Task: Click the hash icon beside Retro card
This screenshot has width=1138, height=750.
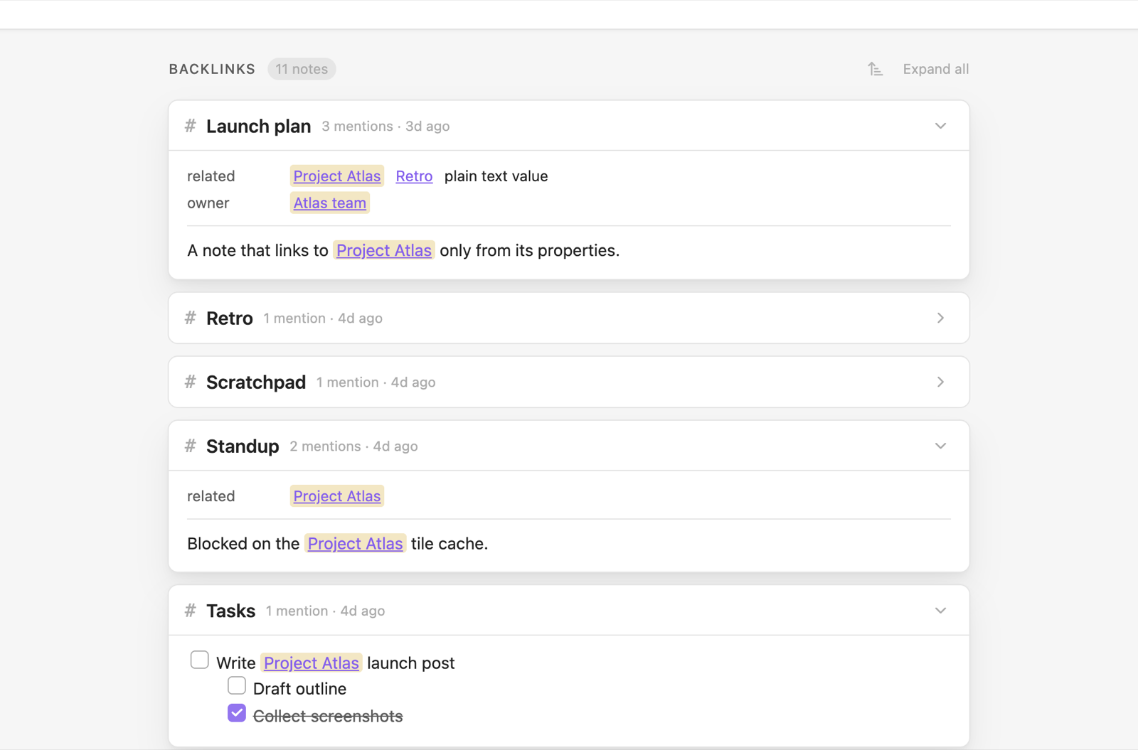Action: [190, 318]
